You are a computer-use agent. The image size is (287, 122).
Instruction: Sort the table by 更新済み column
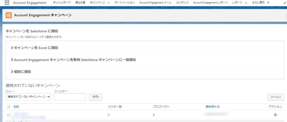coord(211,107)
